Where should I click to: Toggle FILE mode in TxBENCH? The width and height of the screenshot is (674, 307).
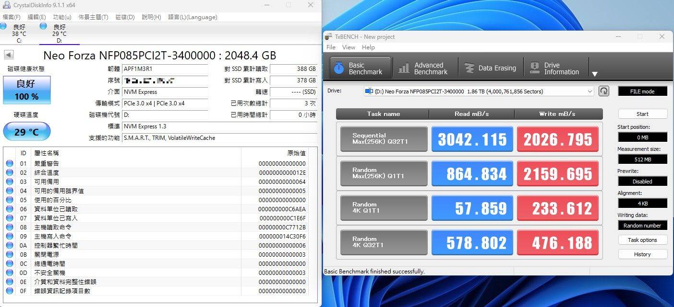(x=642, y=91)
